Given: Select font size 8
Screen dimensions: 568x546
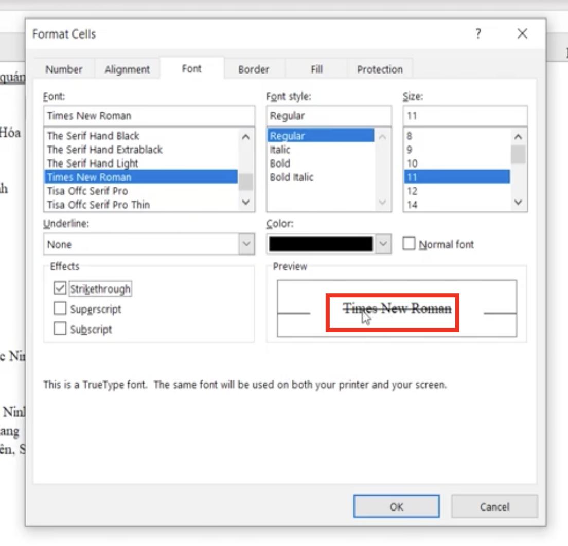Looking at the screenshot, I should 457,136.
